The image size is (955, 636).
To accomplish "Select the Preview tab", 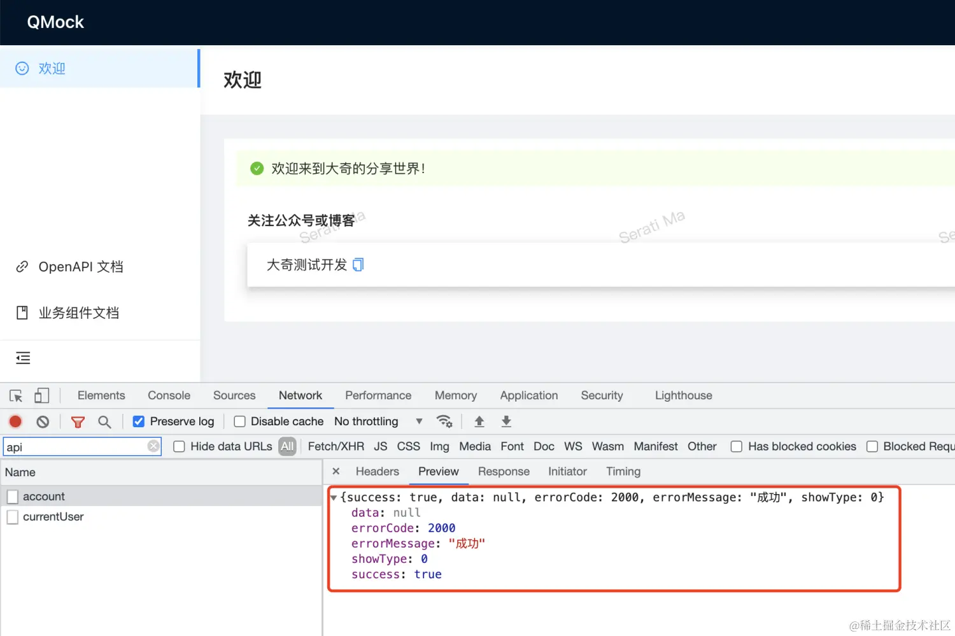I will (x=439, y=471).
